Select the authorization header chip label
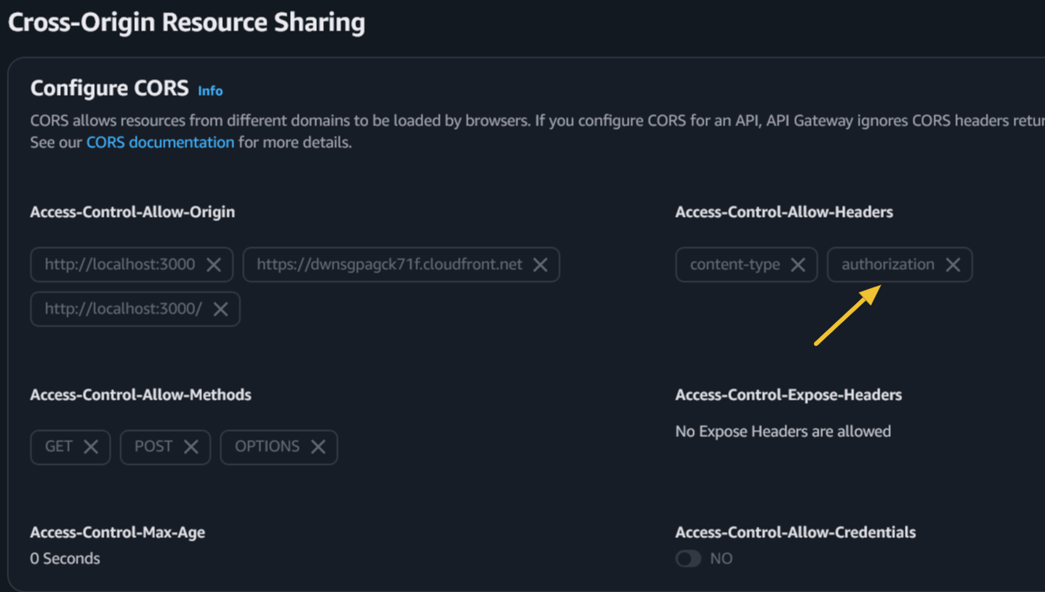The image size is (1045, 592). pyautogui.click(x=887, y=265)
